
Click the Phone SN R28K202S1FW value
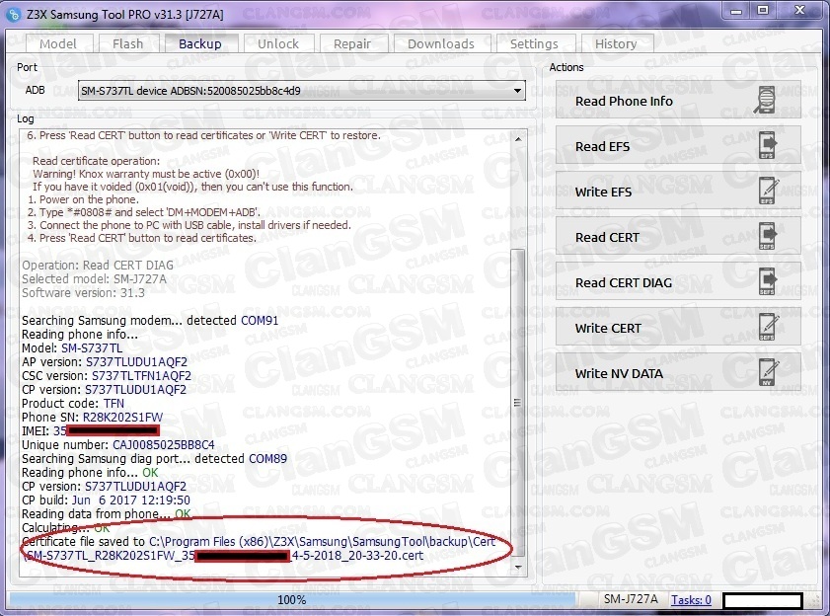(x=122, y=418)
